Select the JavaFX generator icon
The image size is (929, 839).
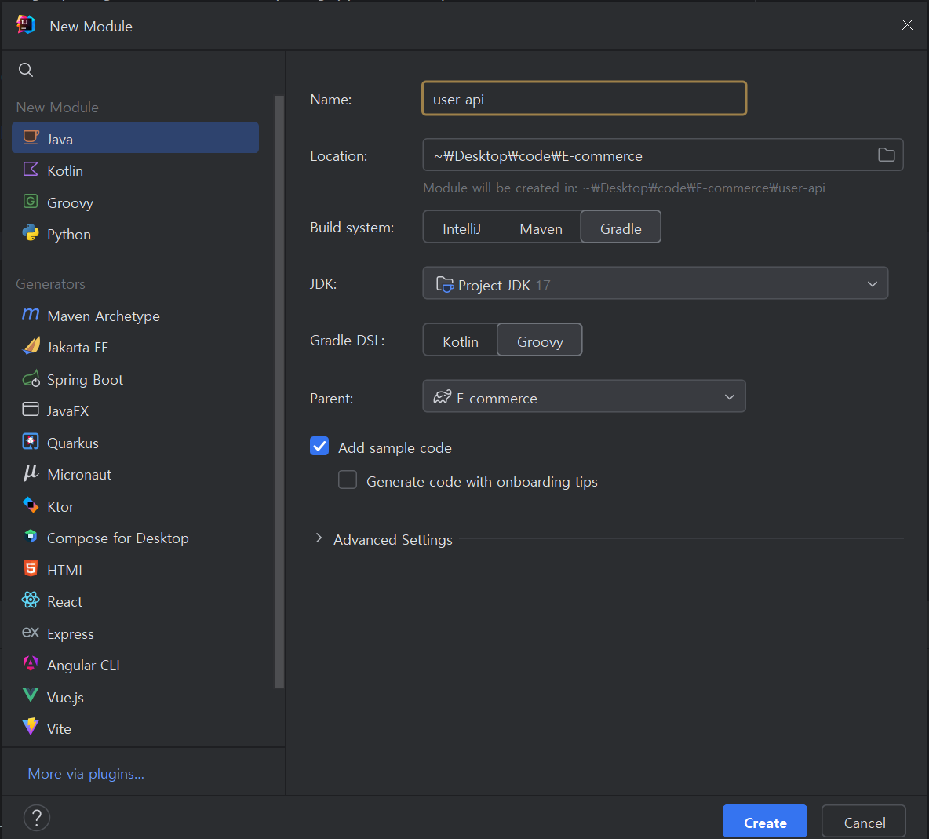click(31, 410)
